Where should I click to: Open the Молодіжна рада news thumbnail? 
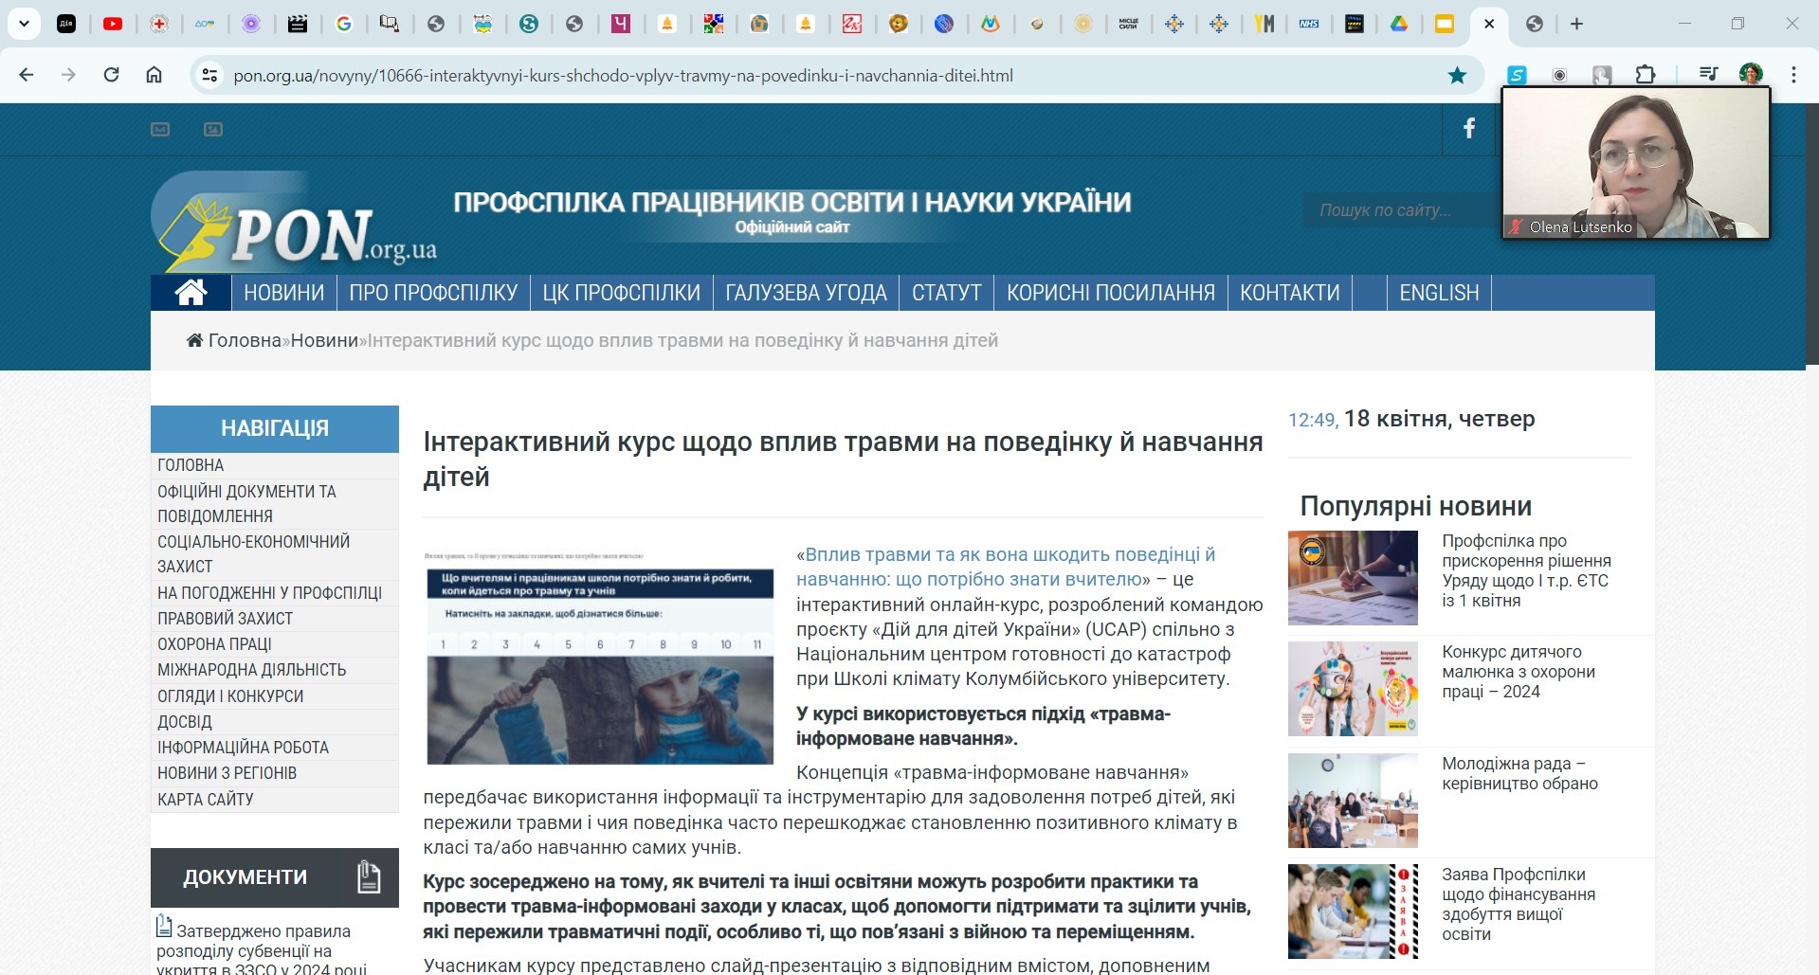pos(1353,801)
